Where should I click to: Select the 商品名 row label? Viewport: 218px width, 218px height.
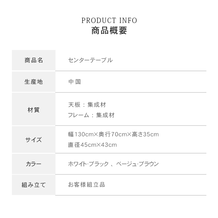[x=34, y=60]
